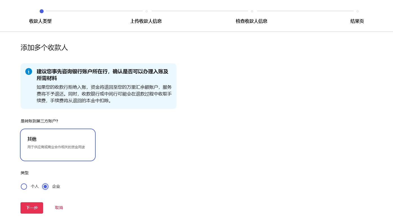Select the 个人 radio button
This screenshot has height=222, width=393.
coord(24,187)
